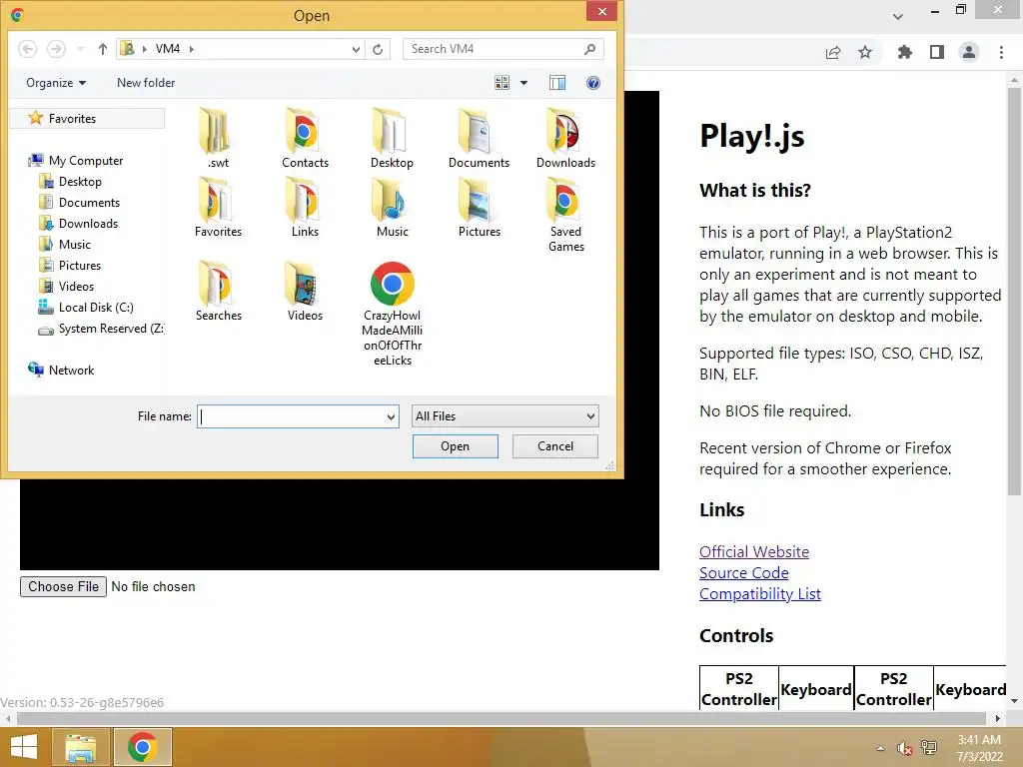Click the Forward arrow in Open dialog
The width and height of the screenshot is (1023, 767).
pos(56,49)
